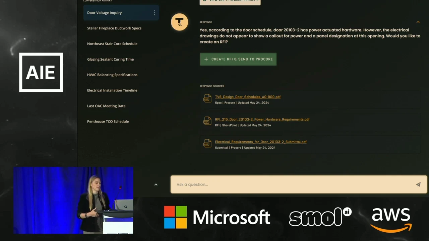Open the Electrical_Requirements_for_Door_20103-2_Submittal.pdf link
The width and height of the screenshot is (429, 241).
point(261,142)
